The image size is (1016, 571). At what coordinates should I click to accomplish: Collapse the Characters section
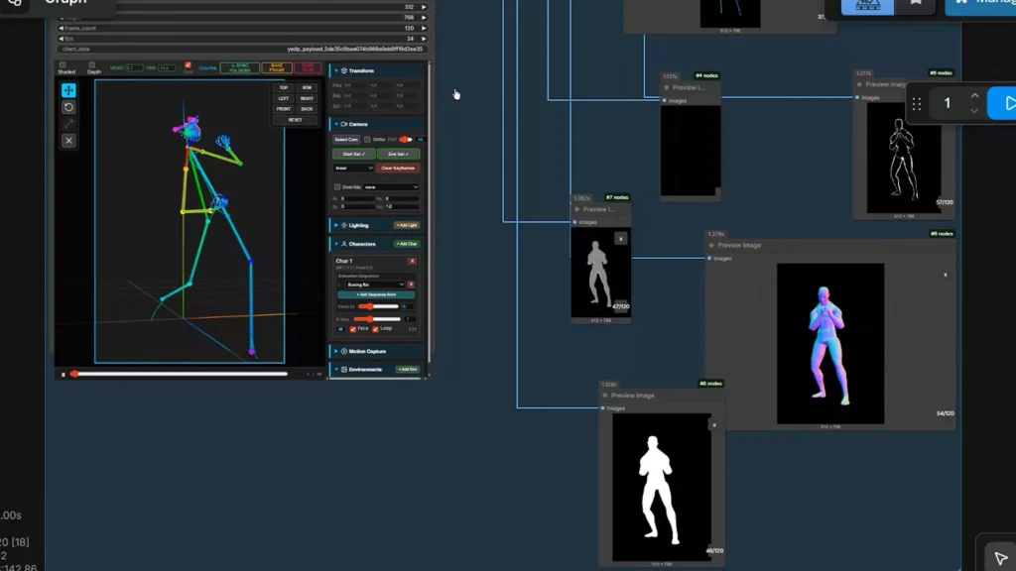336,244
